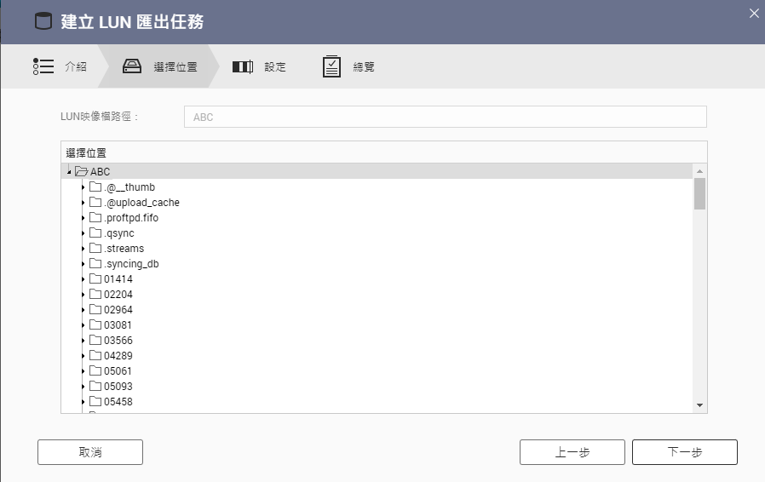The image size is (765, 482).
Task: Click the Settings step icon
Action: (243, 66)
